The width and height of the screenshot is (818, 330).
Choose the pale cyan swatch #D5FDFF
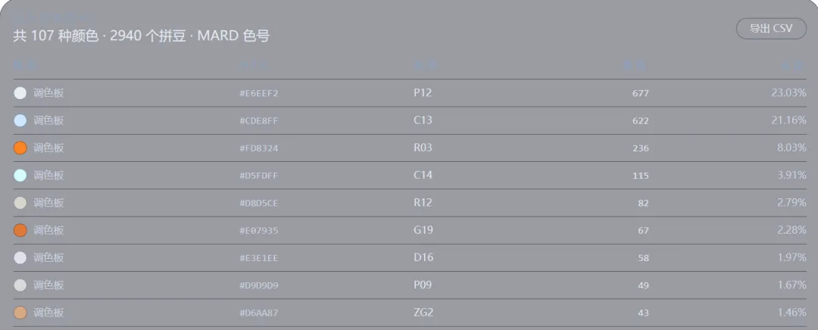[20, 175]
